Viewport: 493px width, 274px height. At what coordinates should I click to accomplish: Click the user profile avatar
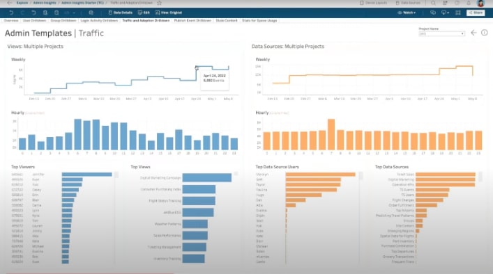pos(480,3)
